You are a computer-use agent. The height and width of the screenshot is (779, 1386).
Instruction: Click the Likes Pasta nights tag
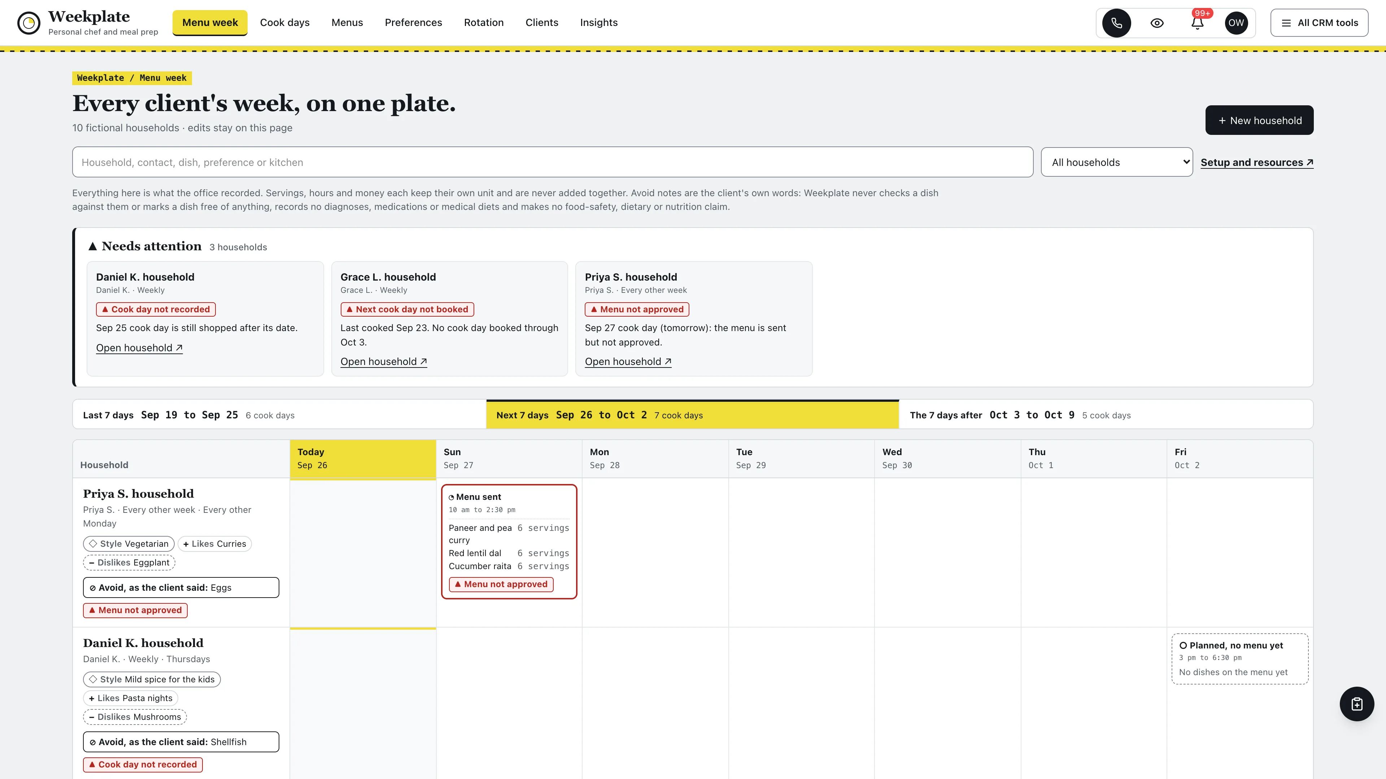pos(130,698)
